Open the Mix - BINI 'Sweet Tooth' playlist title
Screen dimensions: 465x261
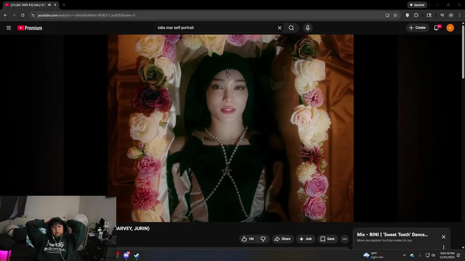(392, 235)
